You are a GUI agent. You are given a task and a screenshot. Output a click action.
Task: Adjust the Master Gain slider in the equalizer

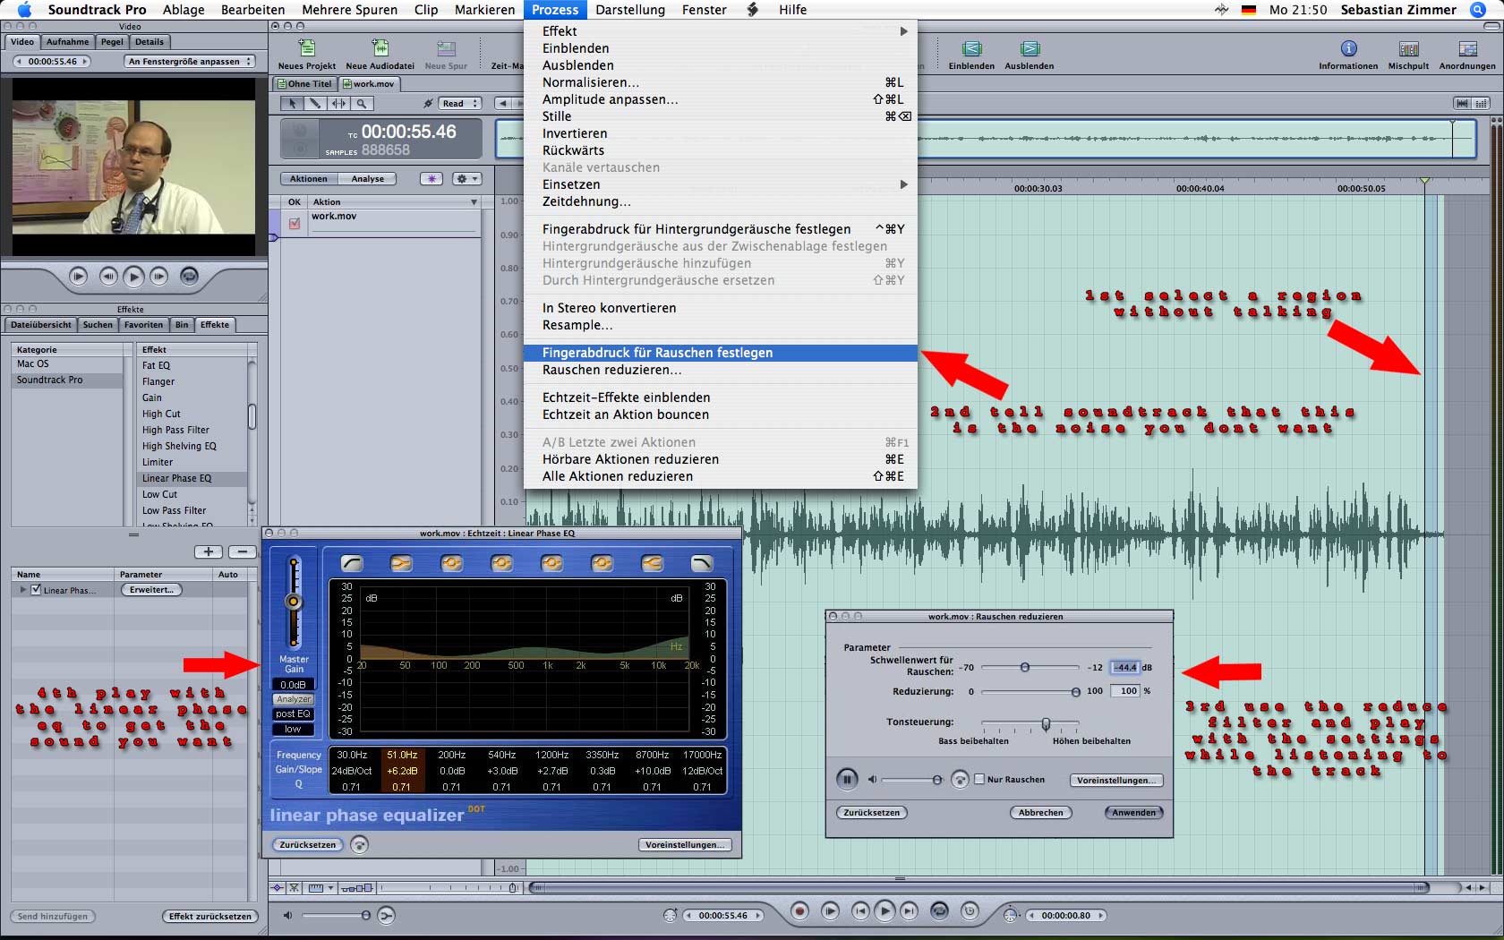[x=293, y=602]
